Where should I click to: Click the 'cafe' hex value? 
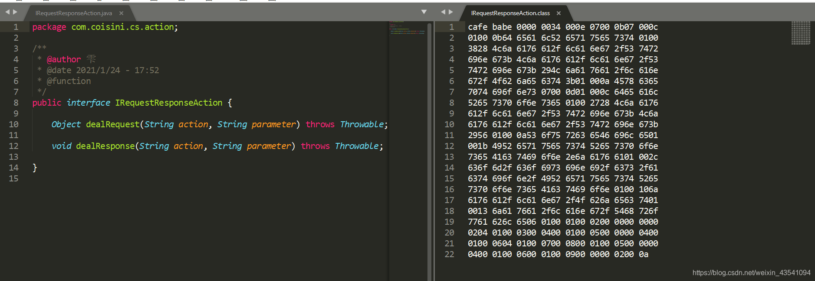coord(477,27)
